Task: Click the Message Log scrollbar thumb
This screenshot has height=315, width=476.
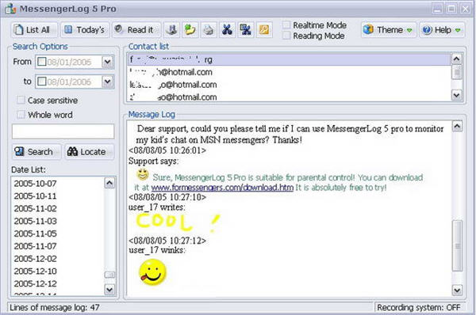Action: coord(457,245)
